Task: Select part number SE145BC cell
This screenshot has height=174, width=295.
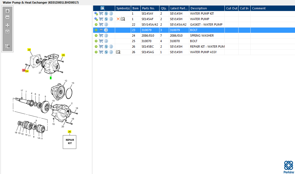Action: tap(150, 47)
